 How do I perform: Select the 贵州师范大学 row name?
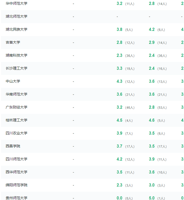pyautogui.click(x=16, y=198)
